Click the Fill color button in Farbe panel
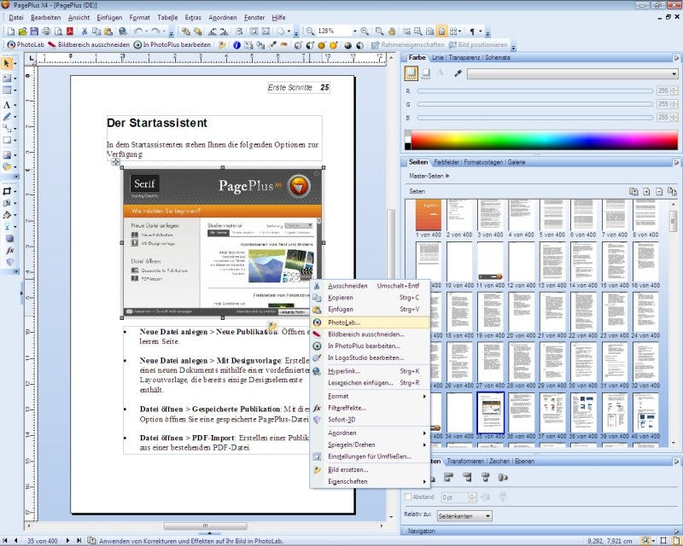 pos(411,73)
